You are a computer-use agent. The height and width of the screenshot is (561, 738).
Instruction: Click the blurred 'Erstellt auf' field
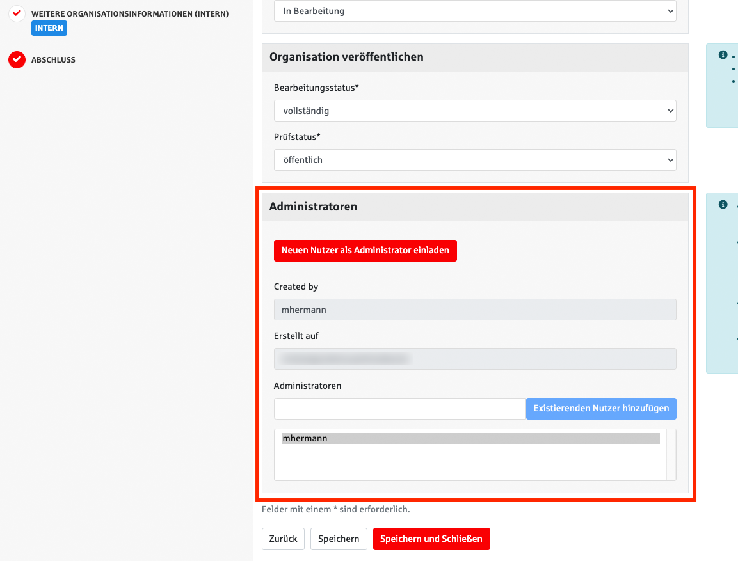(475, 359)
